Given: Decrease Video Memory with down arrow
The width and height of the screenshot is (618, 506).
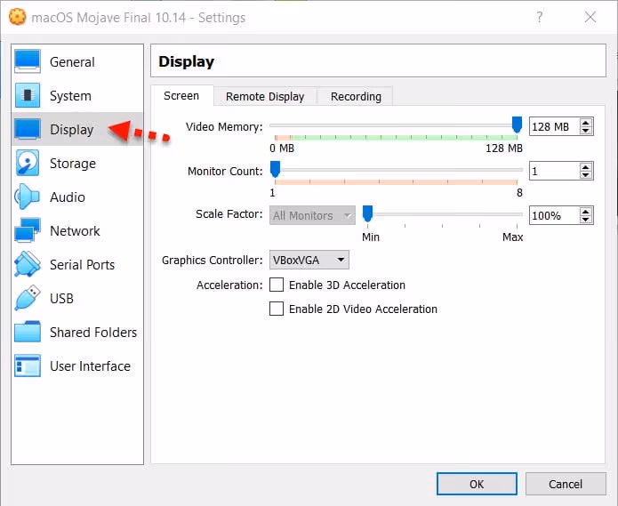Looking at the screenshot, I should click(x=586, y=131).
